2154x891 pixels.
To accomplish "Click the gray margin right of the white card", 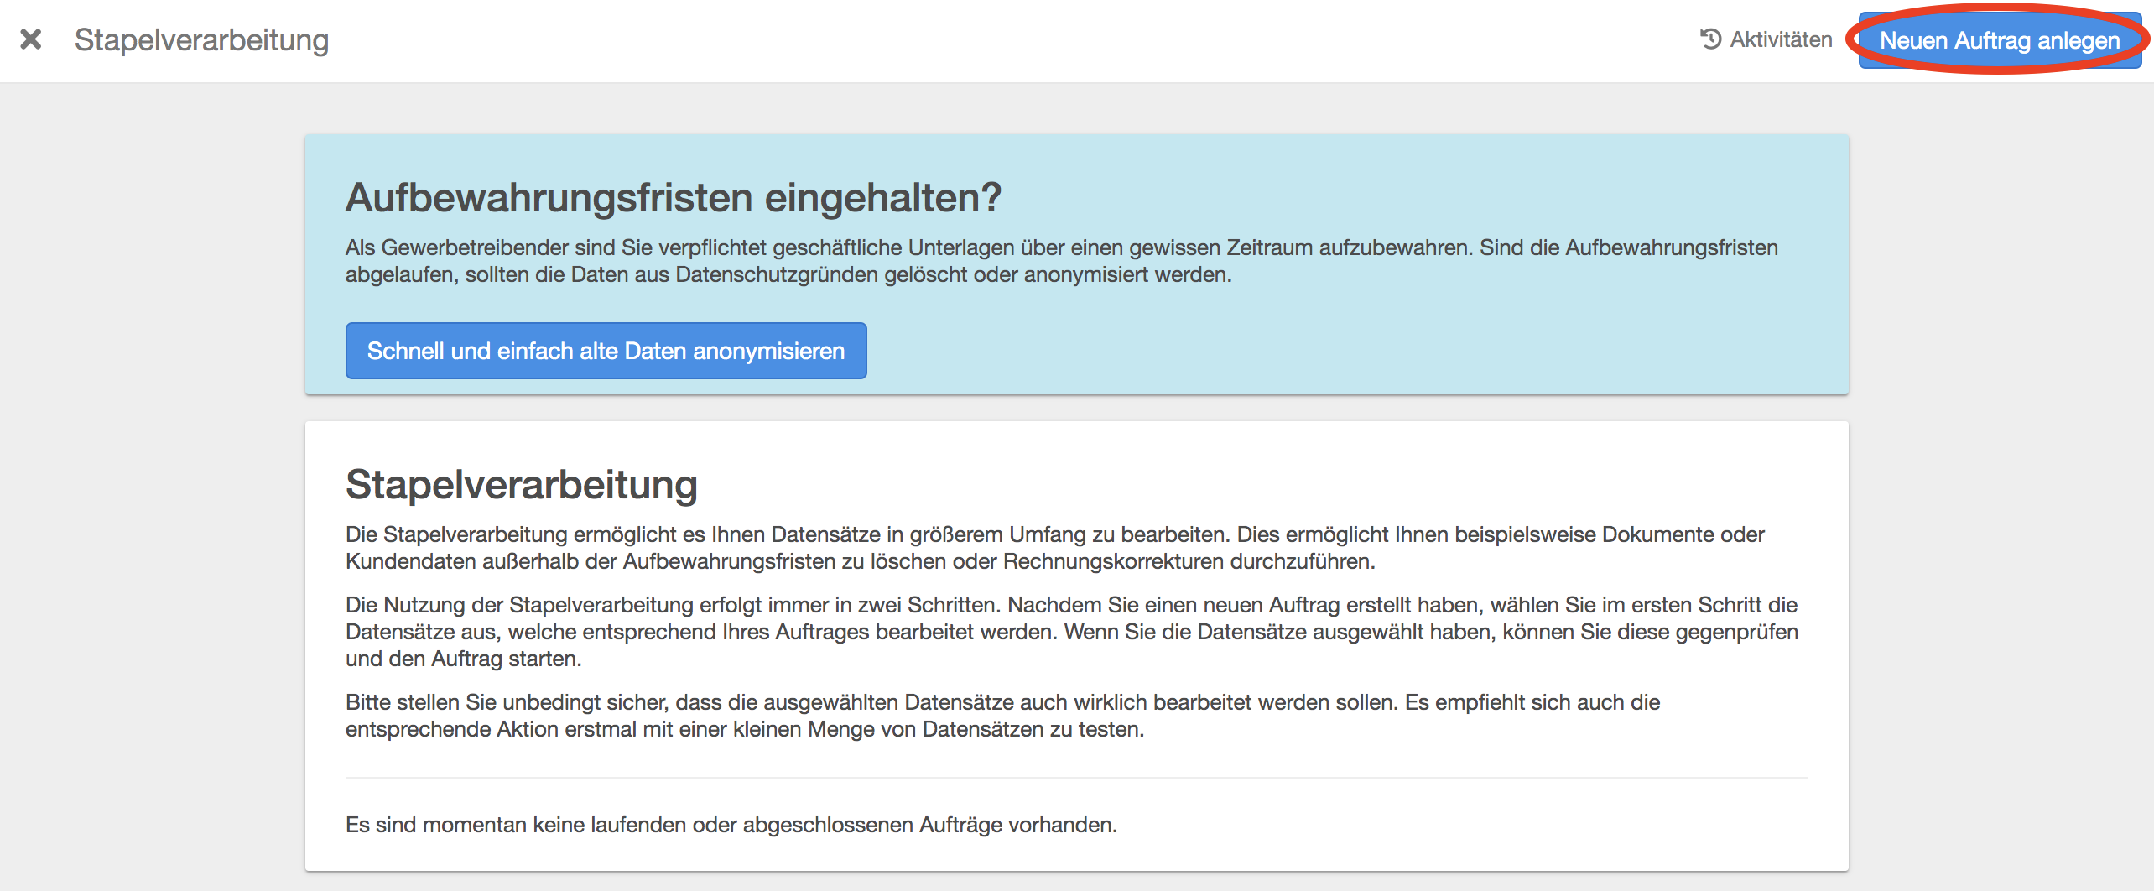I will click(x=2001, y=646).
